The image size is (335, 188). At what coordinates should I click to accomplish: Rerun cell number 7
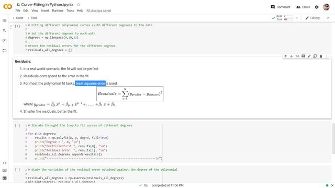[x=17, y=26]
